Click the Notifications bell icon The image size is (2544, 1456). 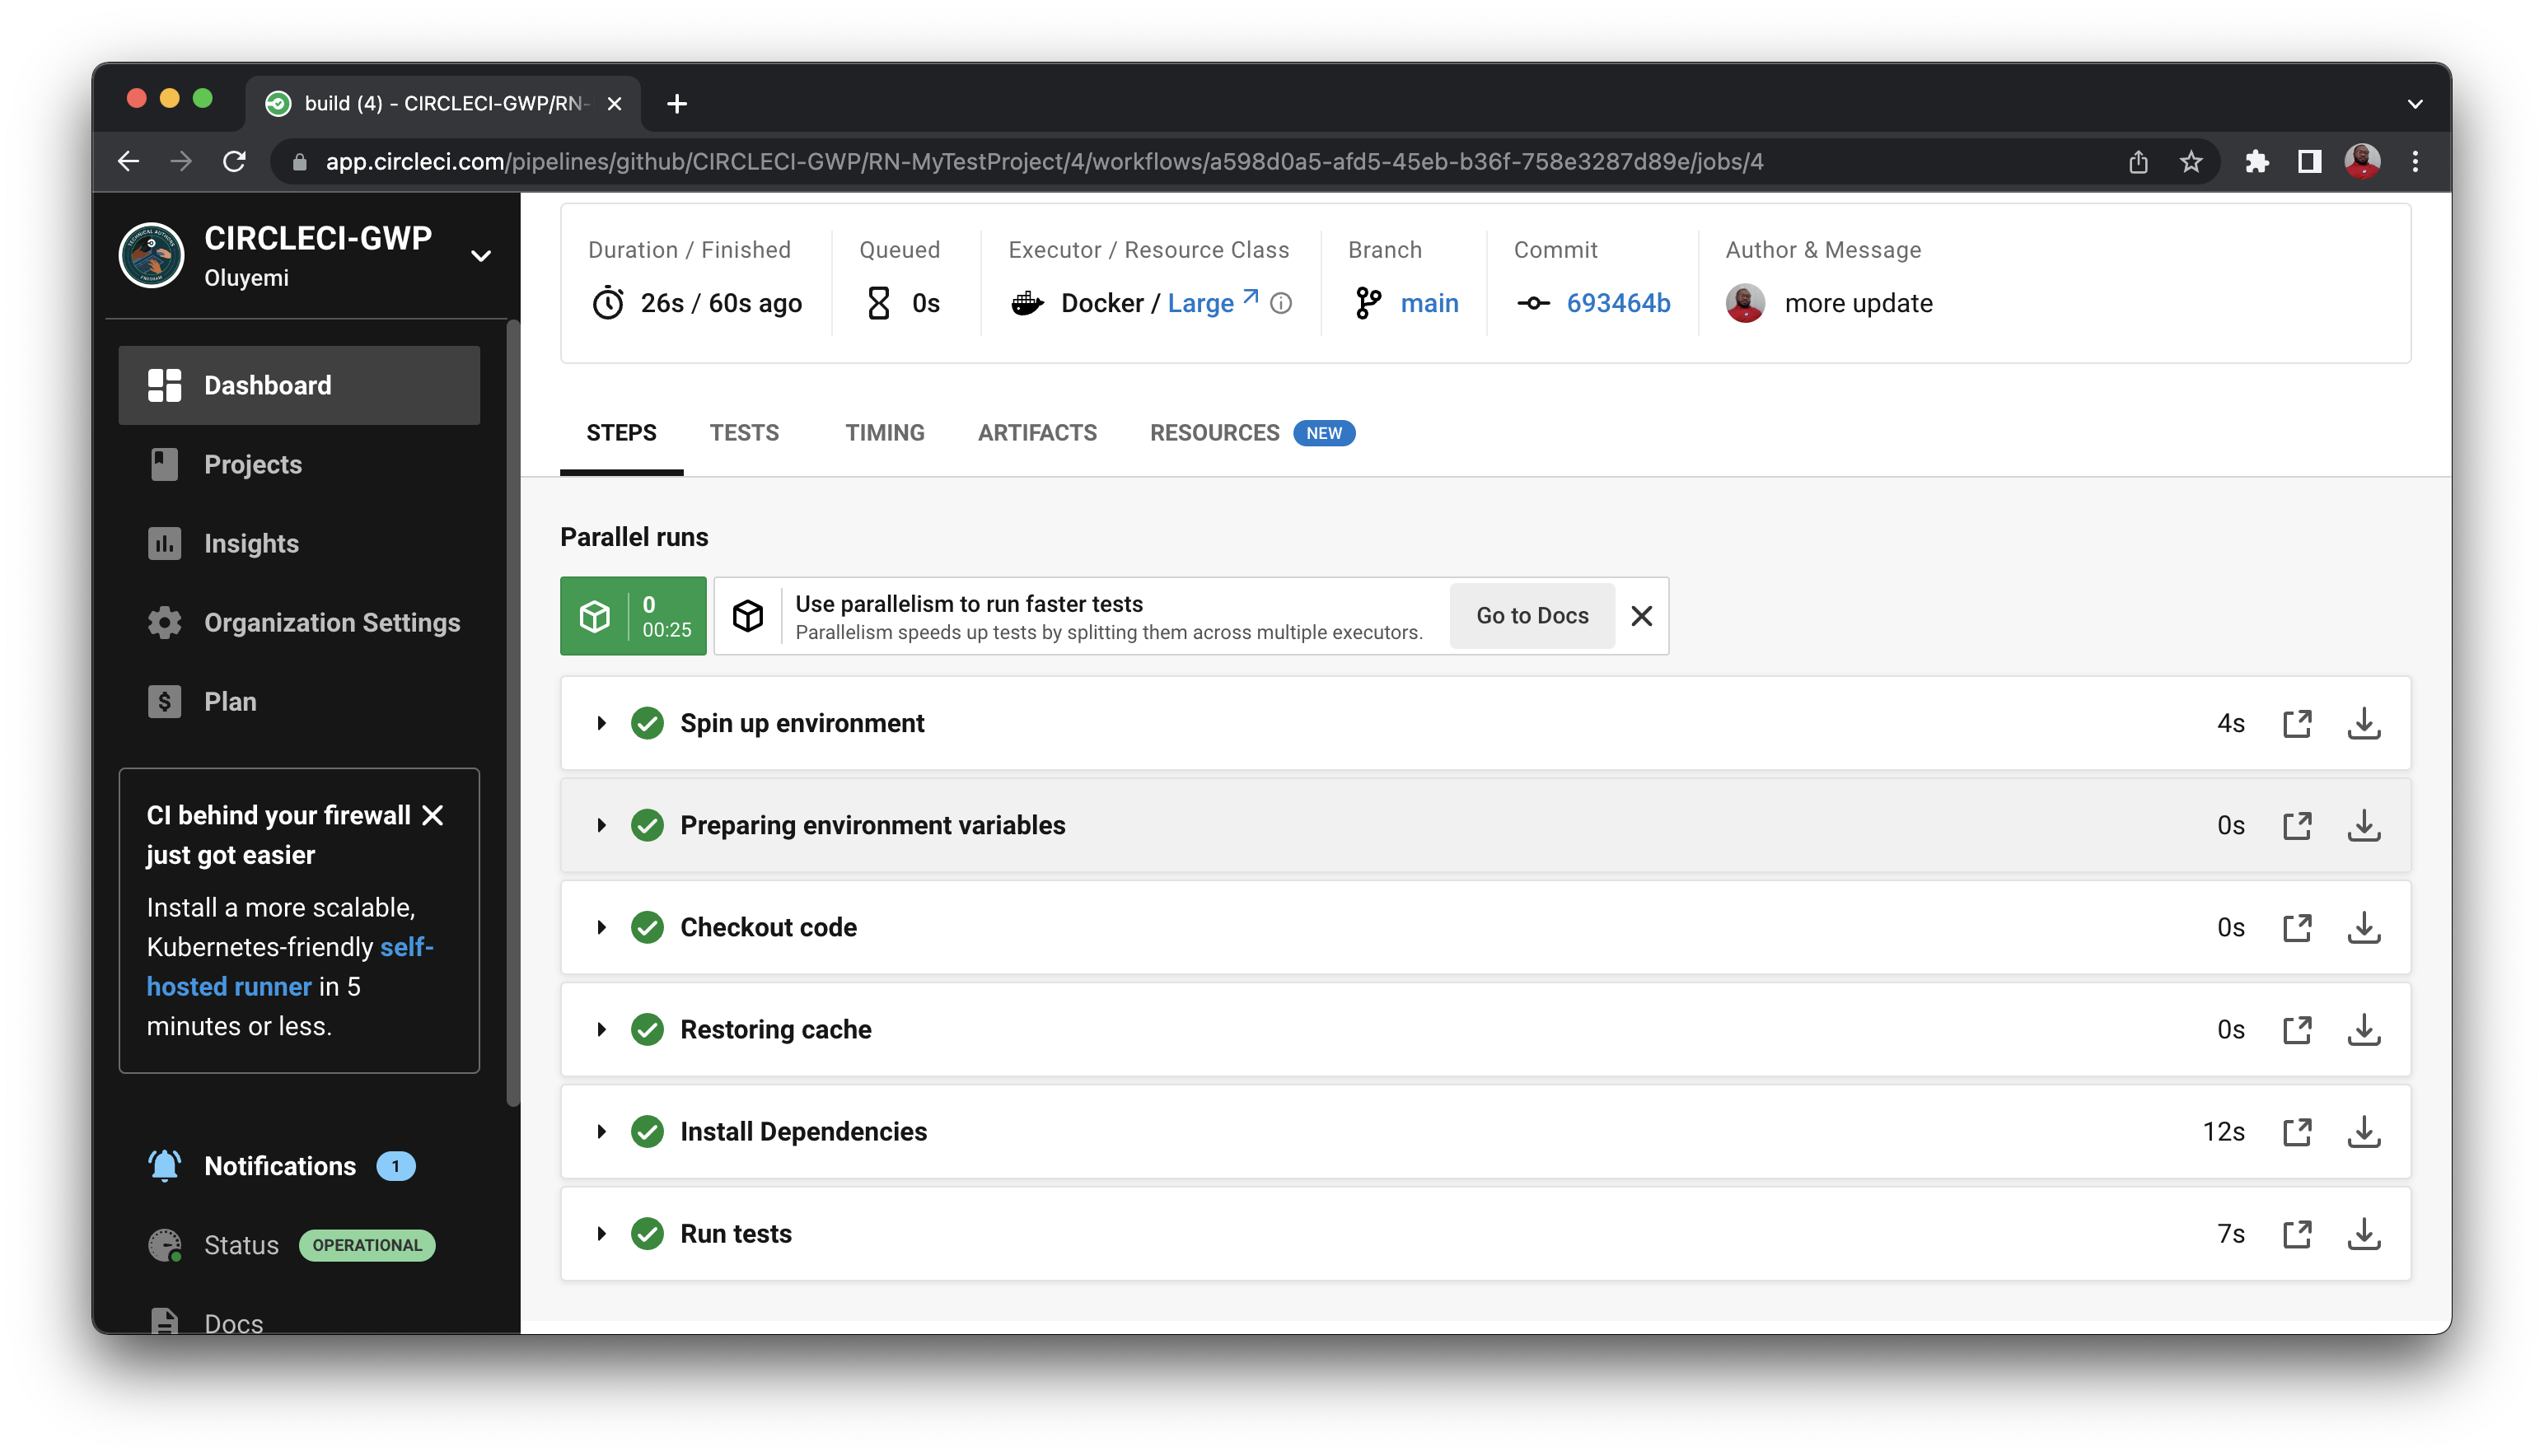coord(164,1166)
